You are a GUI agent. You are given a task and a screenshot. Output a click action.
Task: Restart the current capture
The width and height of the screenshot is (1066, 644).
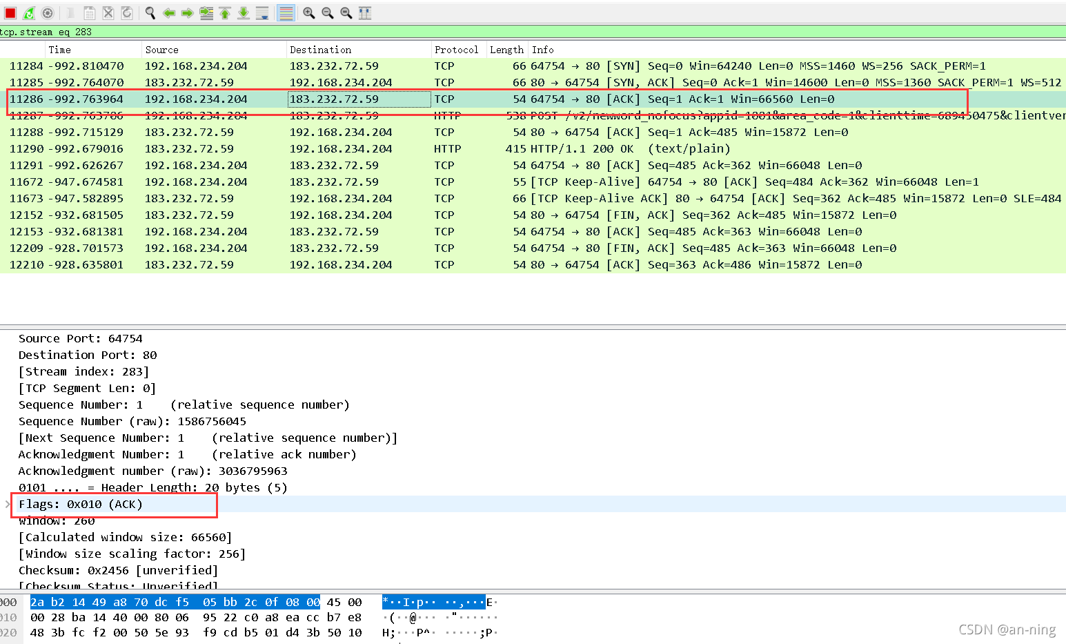point(29,13)
